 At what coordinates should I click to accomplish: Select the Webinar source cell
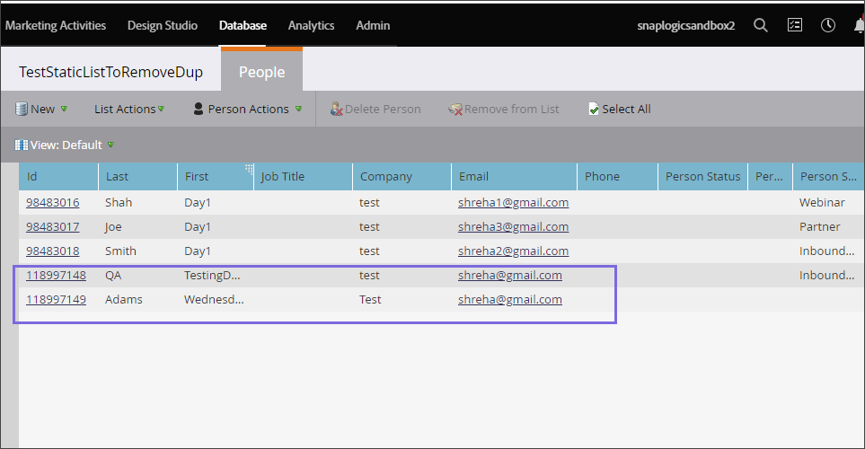(x=822, y=202)
